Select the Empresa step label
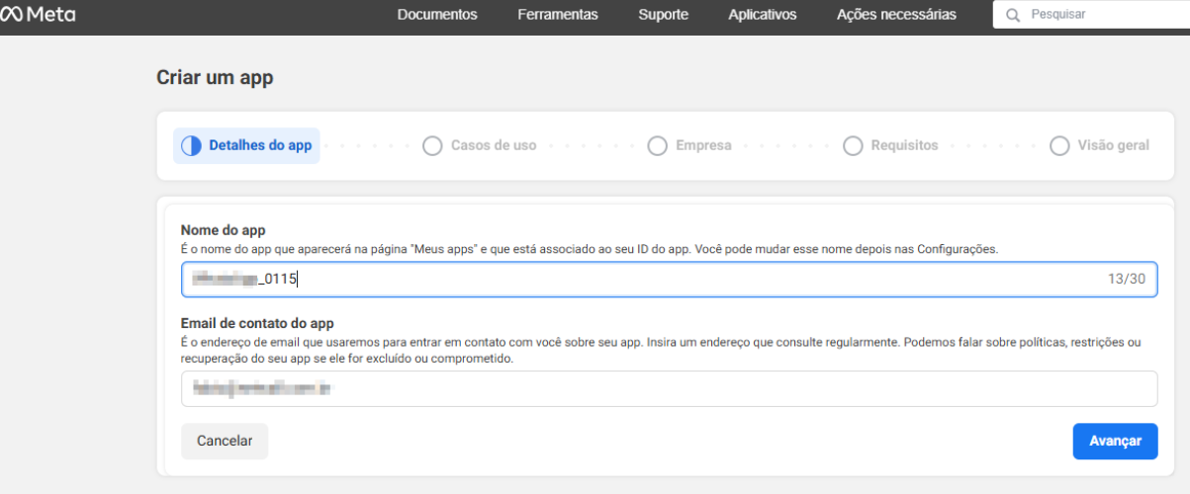1190x494 pixels. [703, 146]
